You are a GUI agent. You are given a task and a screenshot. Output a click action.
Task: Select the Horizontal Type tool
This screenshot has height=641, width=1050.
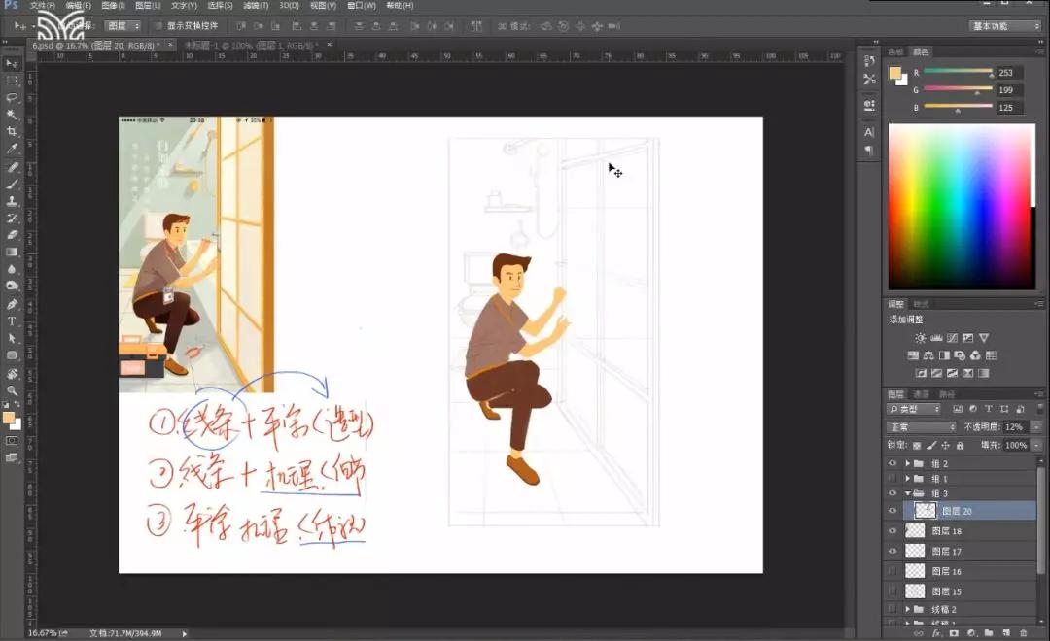(12, 321)
